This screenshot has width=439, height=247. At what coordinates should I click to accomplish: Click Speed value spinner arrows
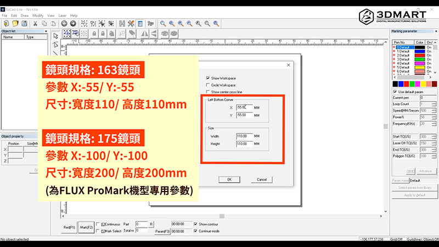(434, 110)
